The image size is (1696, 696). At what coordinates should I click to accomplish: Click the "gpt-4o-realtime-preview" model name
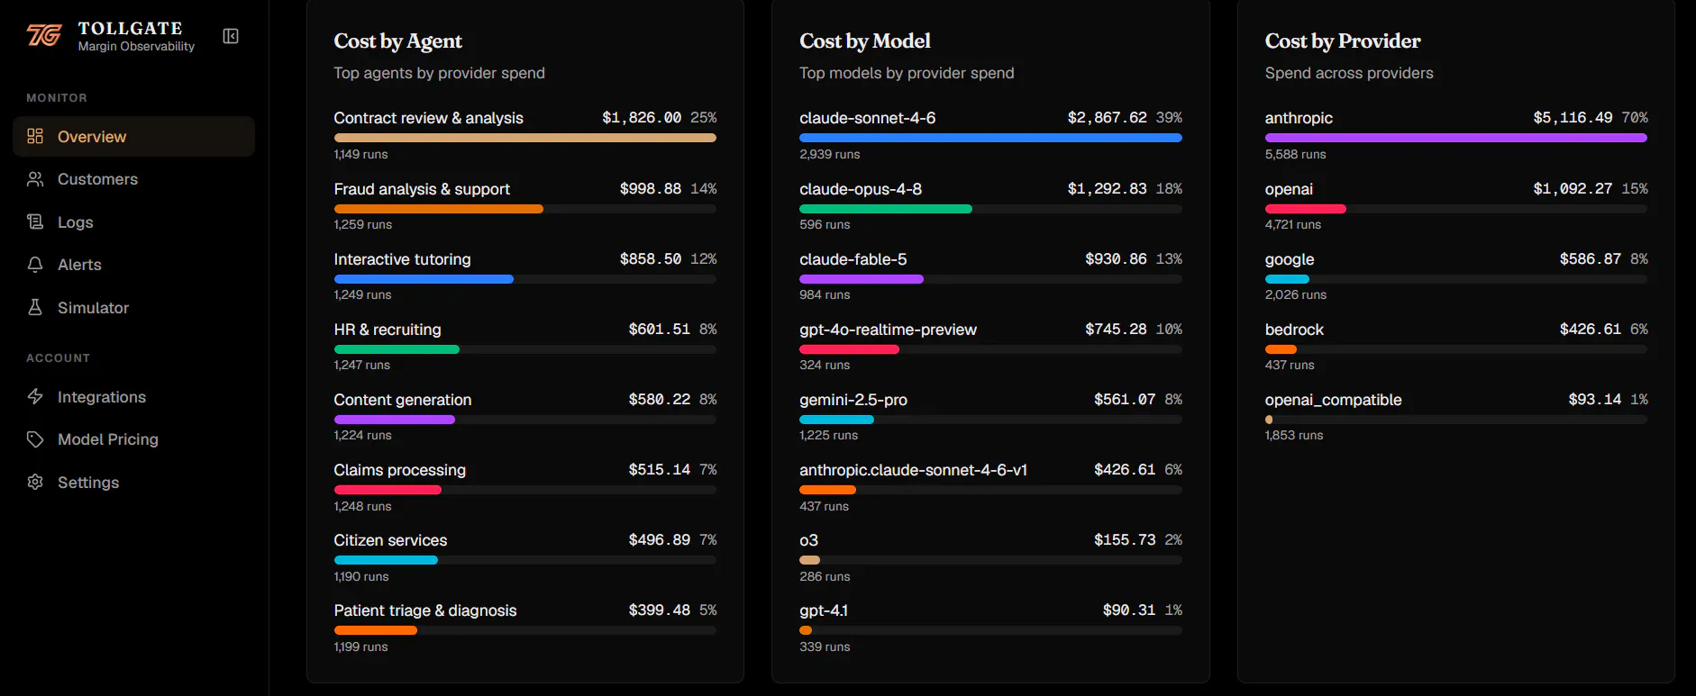889,330
